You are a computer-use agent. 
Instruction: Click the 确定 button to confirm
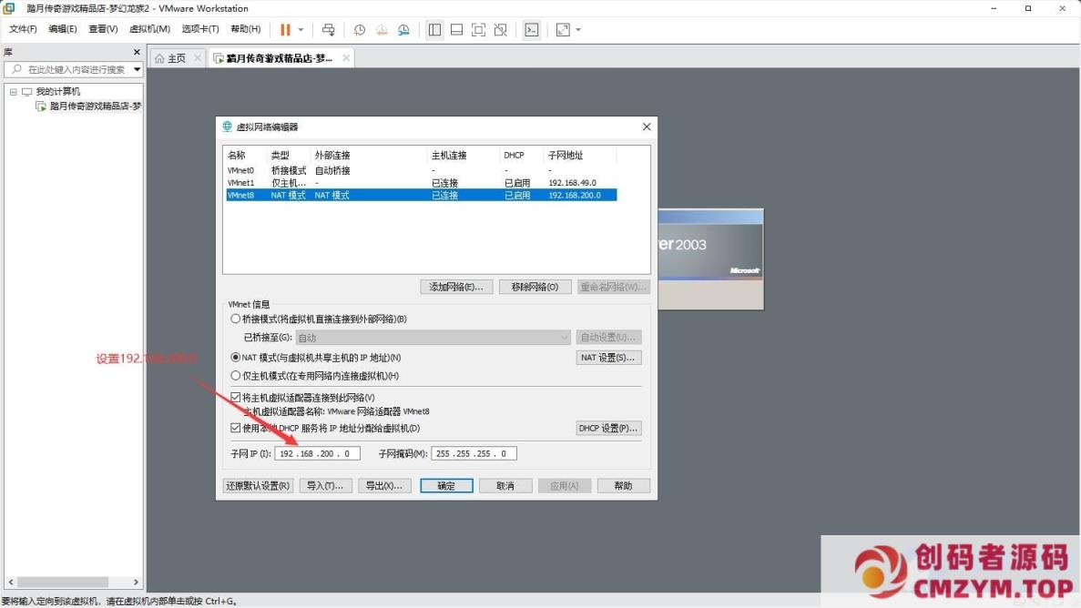[x=446, y=485]
